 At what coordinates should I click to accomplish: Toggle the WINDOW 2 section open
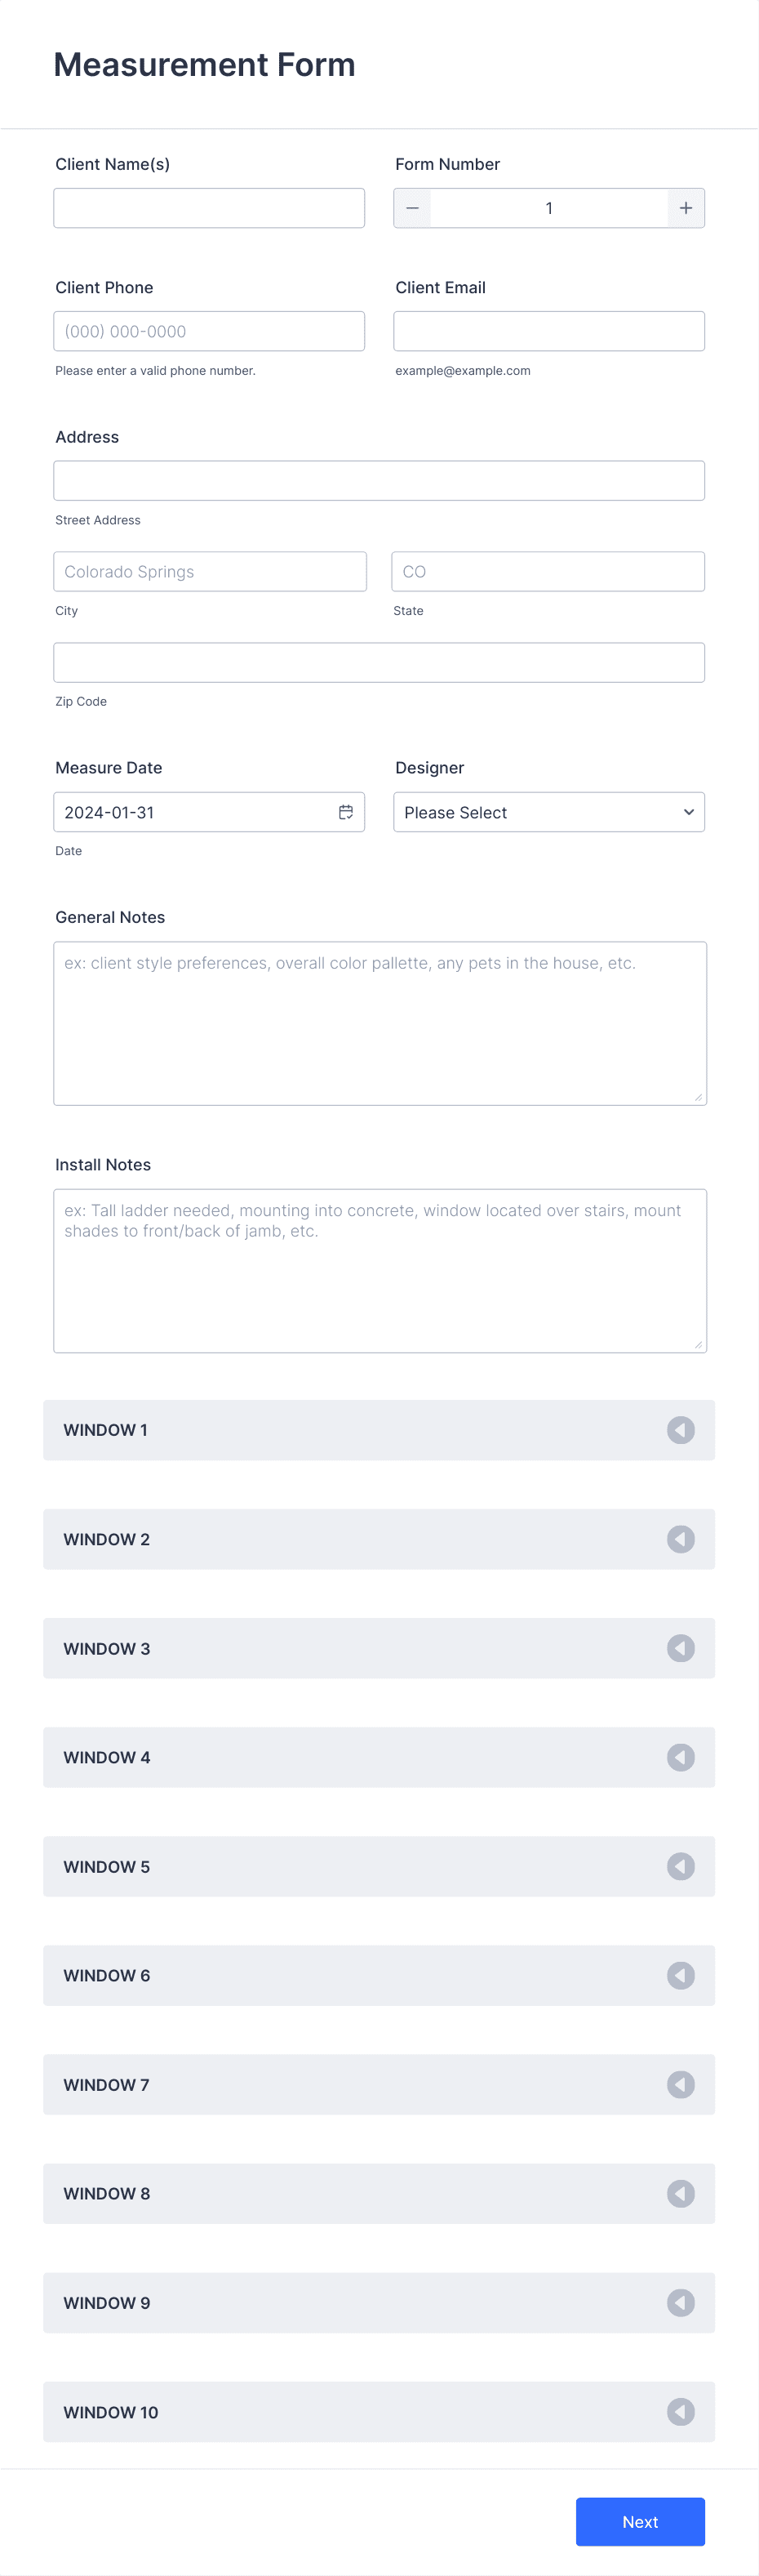[x=379, y=1539]
